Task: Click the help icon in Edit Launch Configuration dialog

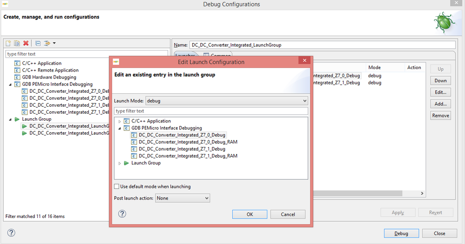Action: click(x=122, y=213)
